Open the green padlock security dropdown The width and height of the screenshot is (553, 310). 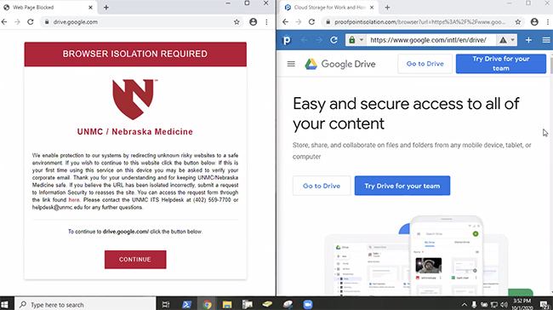(x=356, y=40)
